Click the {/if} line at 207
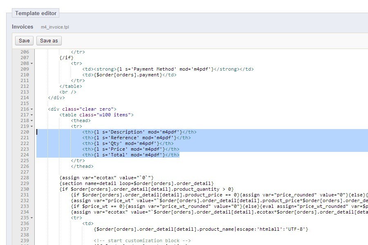The image size is (368, 245). [66, 58]
